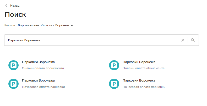This screenshot has width=207, height=106.
Task: Open bottom-right Парковки Воронежа result title
Action: click(x=139, y=80)
